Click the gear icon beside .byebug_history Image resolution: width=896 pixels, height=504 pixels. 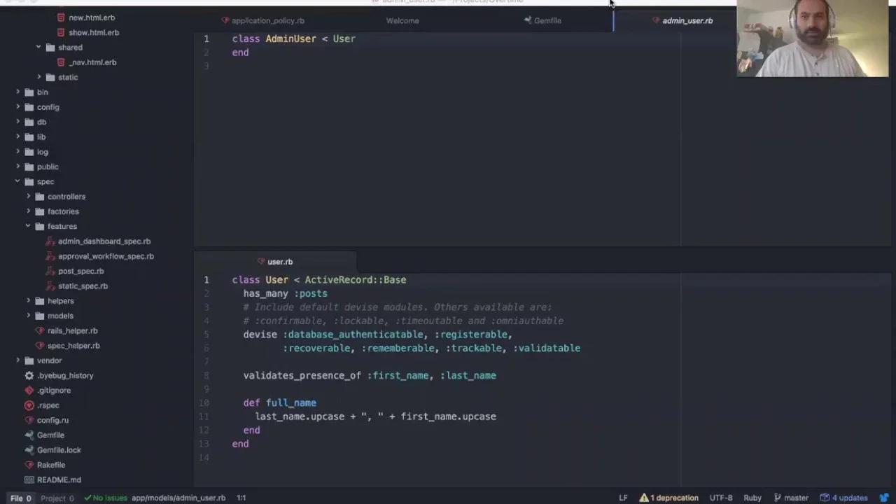29,376
